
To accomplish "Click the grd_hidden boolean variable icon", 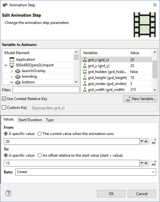I will point(85,72).
